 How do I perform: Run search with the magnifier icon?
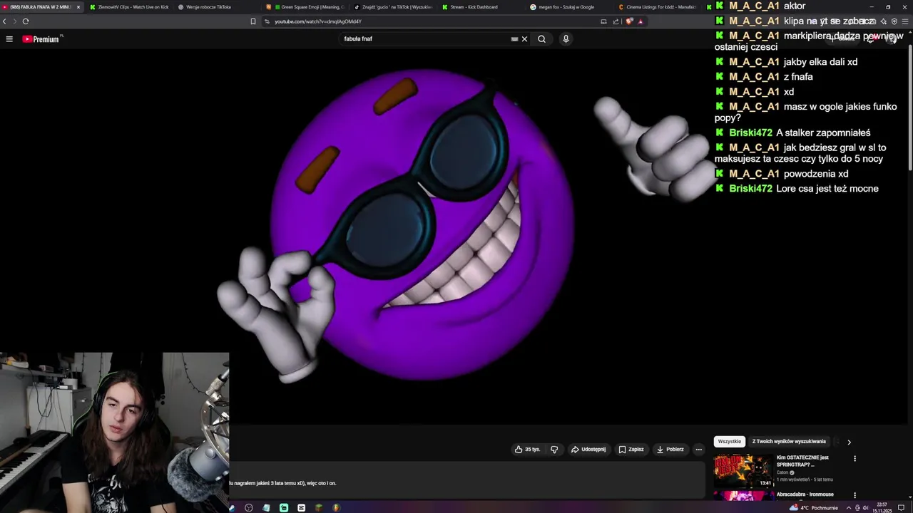[541, 39]
